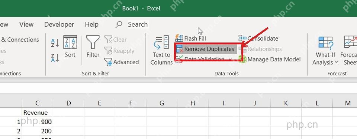The image size is (357, 139).
Task: Select column K header
Action: (x=286, y=103)
